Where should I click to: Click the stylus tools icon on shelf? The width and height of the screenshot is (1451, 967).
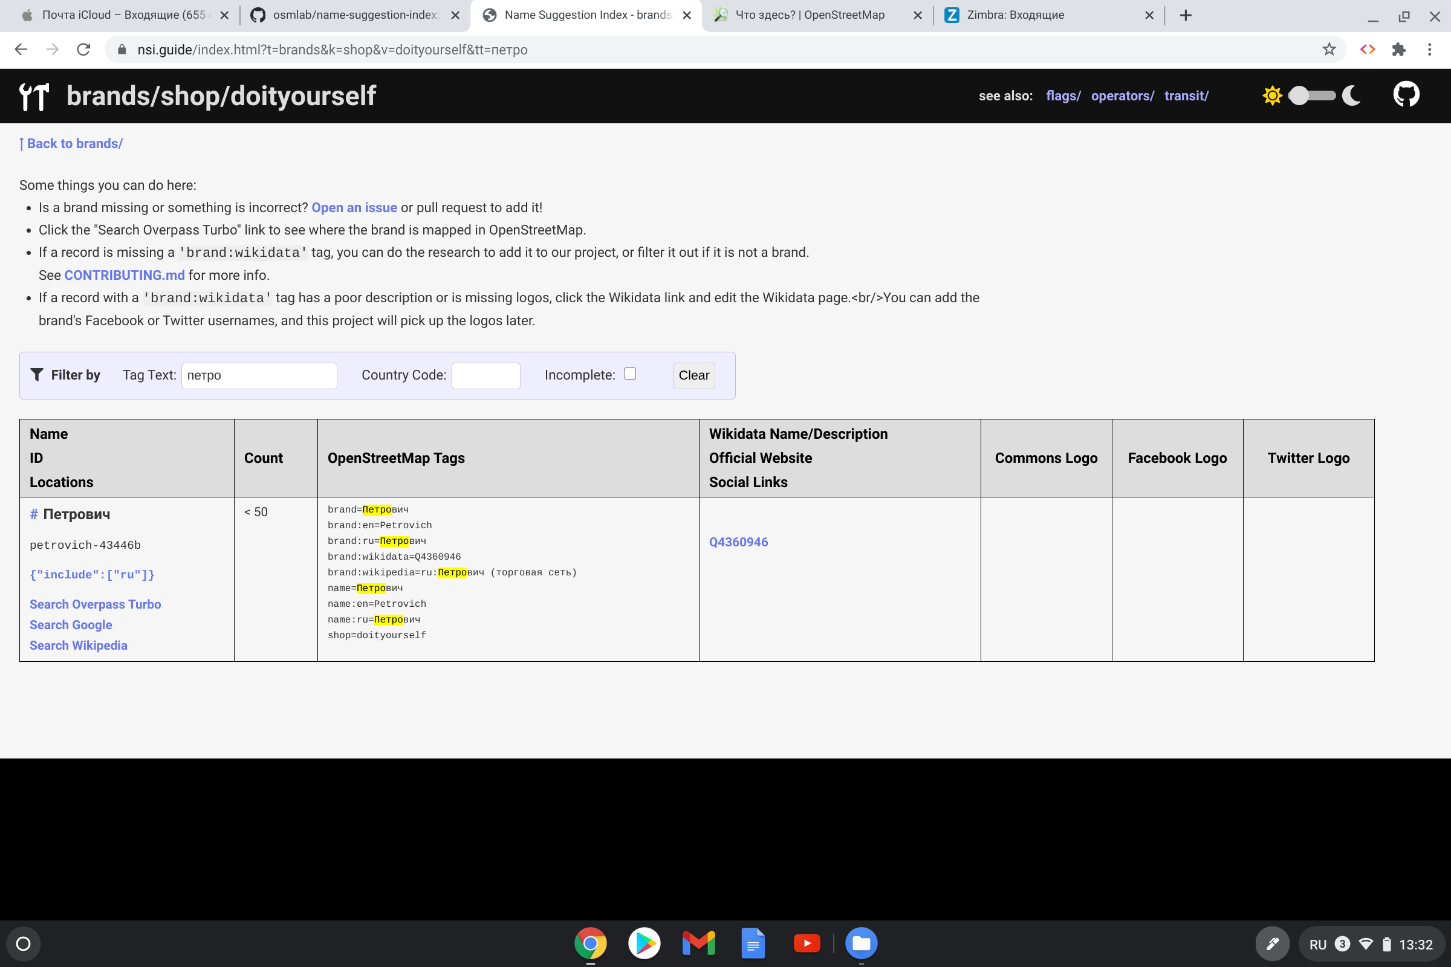coord(1272,943)
